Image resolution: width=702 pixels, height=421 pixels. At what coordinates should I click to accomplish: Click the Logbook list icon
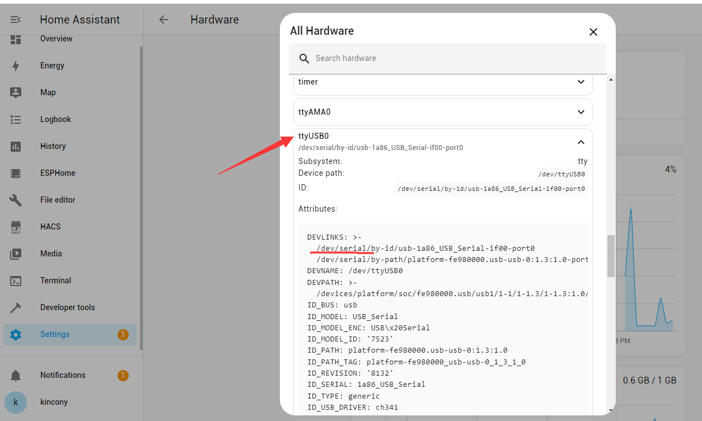click(x=16, y=119)
